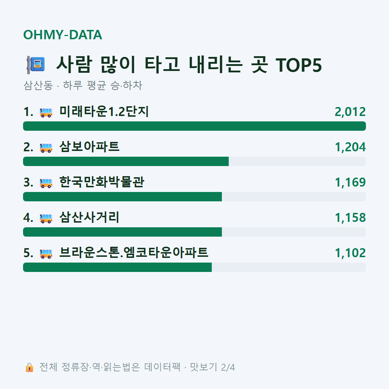Screen dimensions: 389x389
Task: Click the full green bar for rank 1
Action: pos(194,126)
